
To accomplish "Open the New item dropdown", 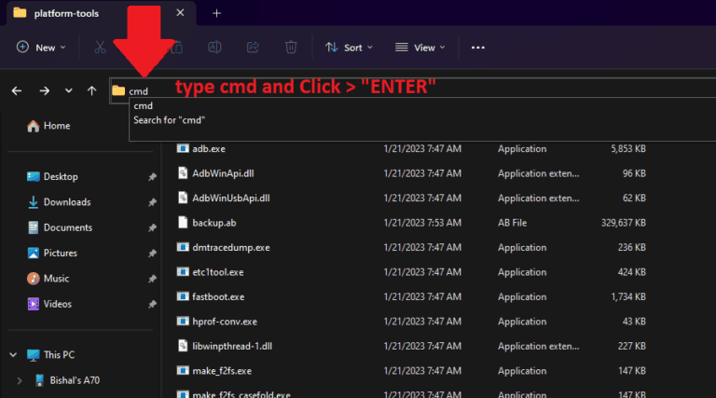I will click(x=41, y=47).
